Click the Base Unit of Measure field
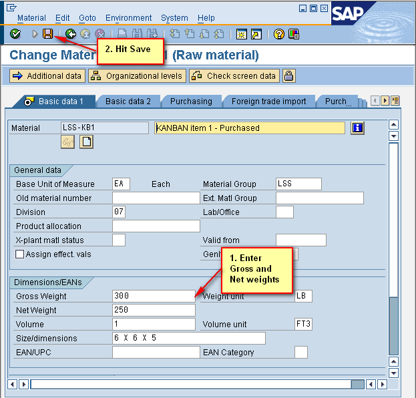Viewport: 416px width, 398px height. pyautogui.click(x=122, y=184)
